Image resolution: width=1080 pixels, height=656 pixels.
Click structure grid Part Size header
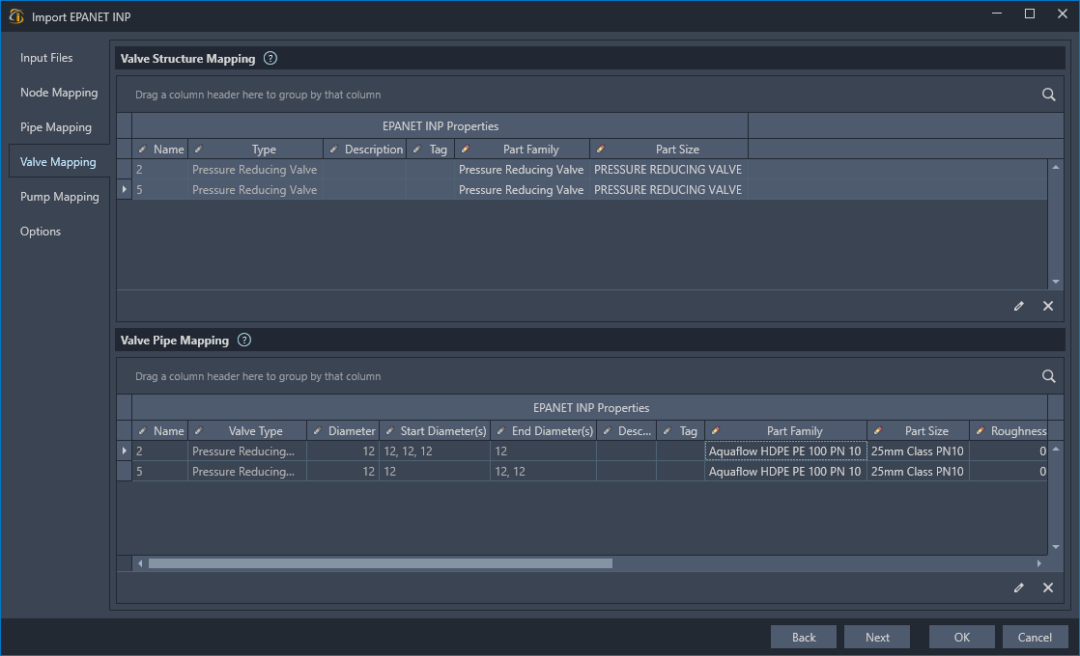pos(668,150)
